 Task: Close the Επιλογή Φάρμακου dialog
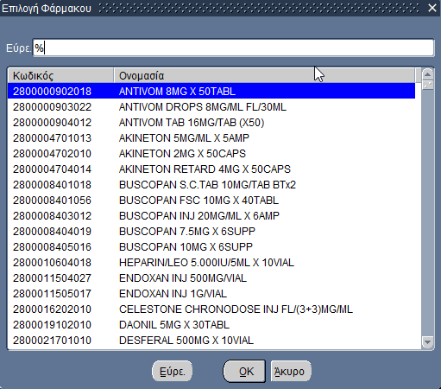click(x=432, y=8)
